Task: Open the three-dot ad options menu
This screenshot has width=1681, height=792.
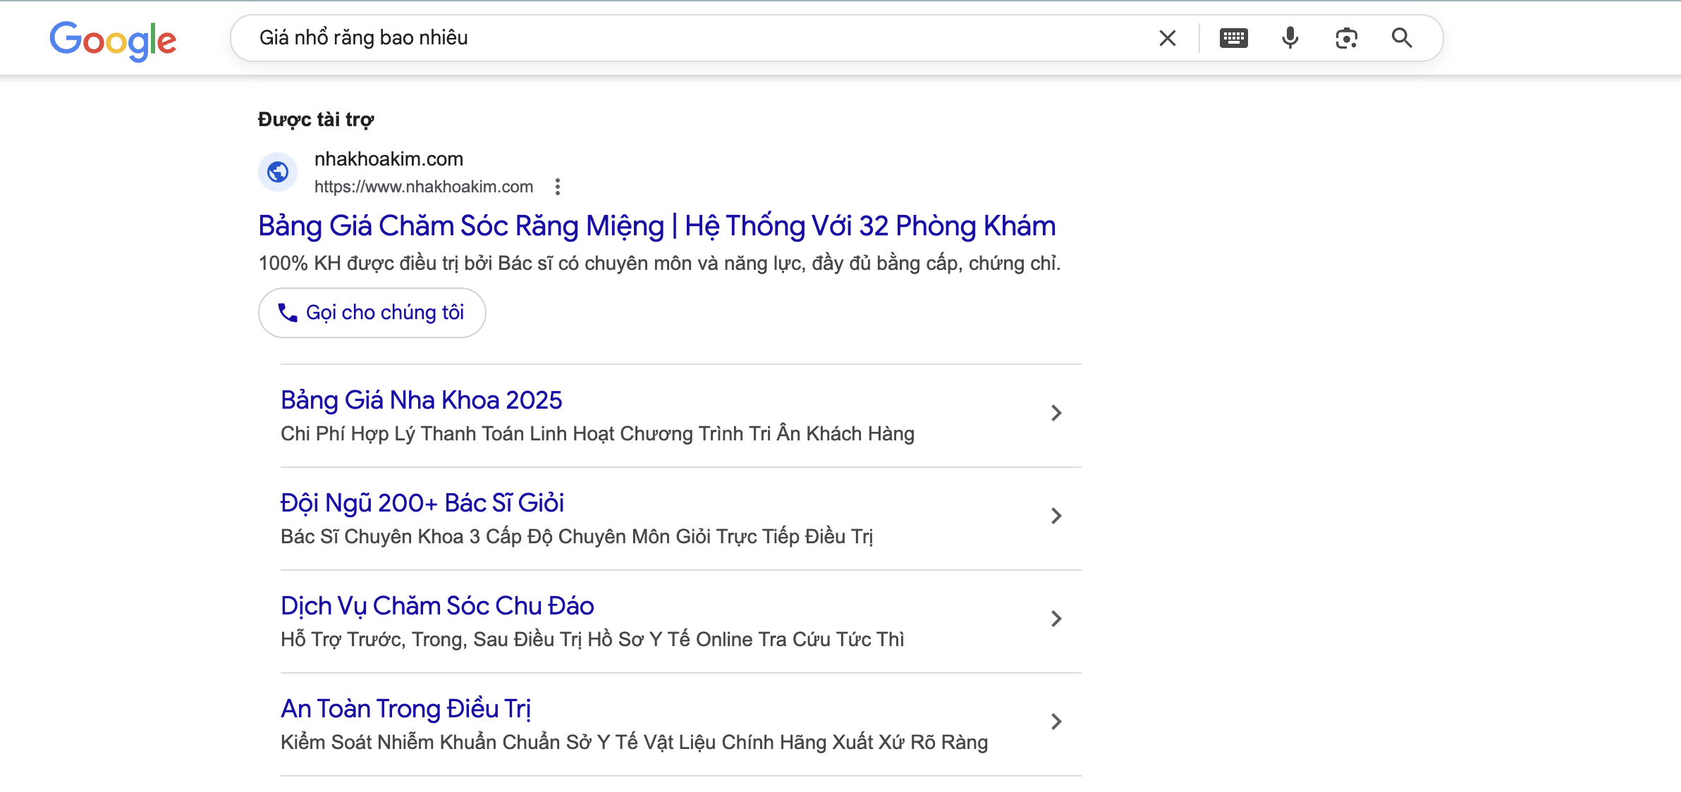Action: click(558, 187)
